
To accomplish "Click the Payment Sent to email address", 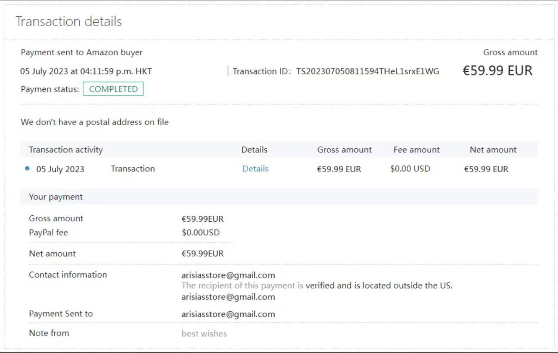I will coord(228,314).
